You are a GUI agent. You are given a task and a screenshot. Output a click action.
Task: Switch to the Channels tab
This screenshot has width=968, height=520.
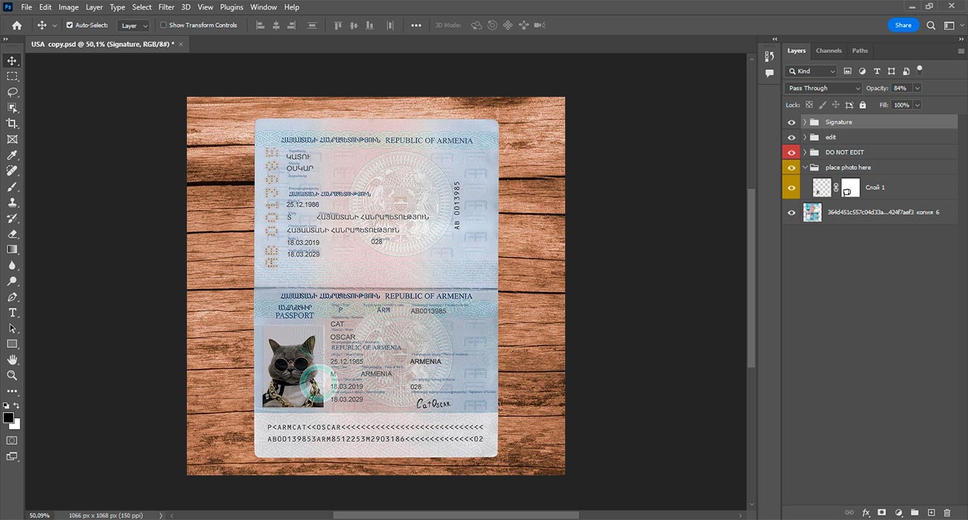(x=828, y=51)
